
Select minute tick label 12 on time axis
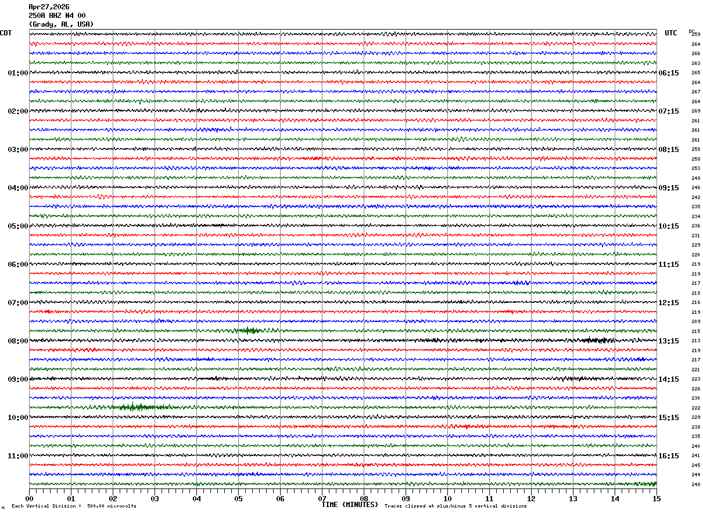click(x=531, y=498)
